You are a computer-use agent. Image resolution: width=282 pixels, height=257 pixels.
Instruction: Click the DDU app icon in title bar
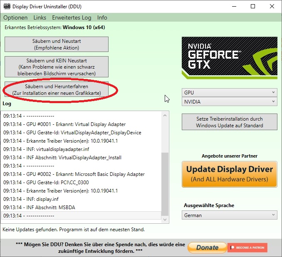tap(7, 6)
